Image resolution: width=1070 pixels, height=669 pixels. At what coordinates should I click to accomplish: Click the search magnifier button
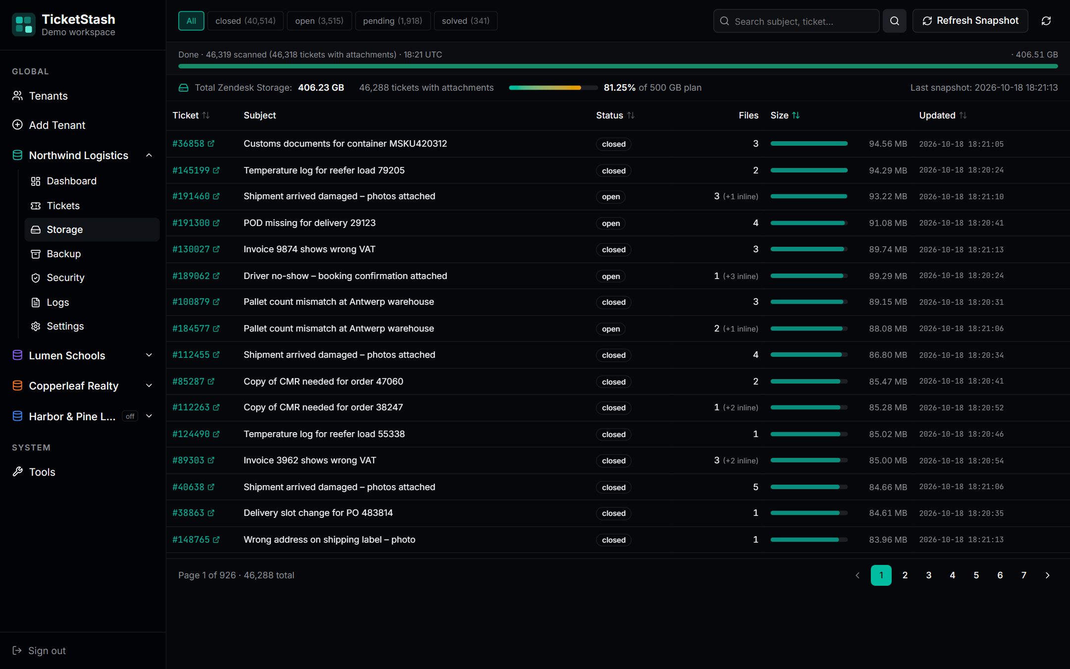coord(894,21)
